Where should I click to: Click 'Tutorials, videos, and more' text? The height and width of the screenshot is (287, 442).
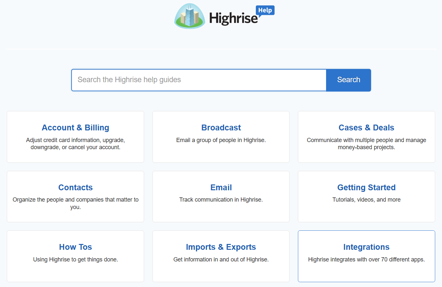click(x=367, y=200)
